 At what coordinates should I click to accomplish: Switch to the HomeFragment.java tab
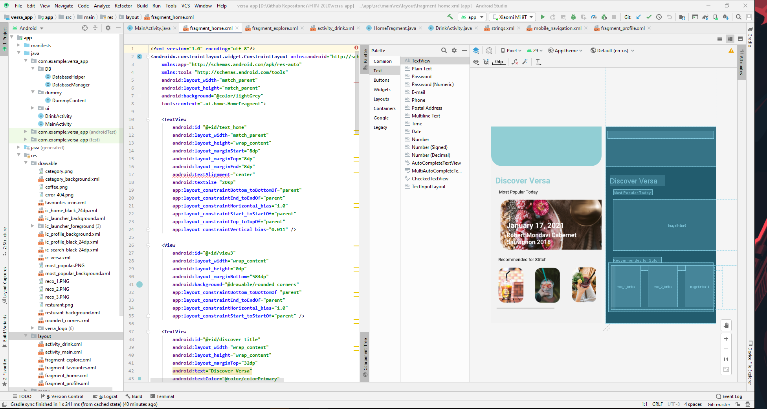[394, 28]
